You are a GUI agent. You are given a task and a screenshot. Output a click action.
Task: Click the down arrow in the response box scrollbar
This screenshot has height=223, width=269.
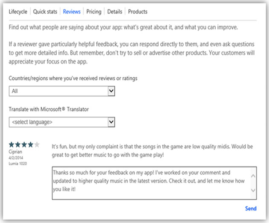[253, 190]
